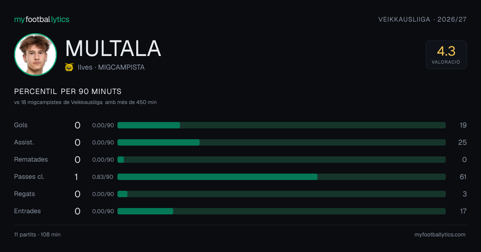The width and height of the screenshot is (481, 252).
Task: Click the 25 Assist. percentile number
Action: coord(463,142)
